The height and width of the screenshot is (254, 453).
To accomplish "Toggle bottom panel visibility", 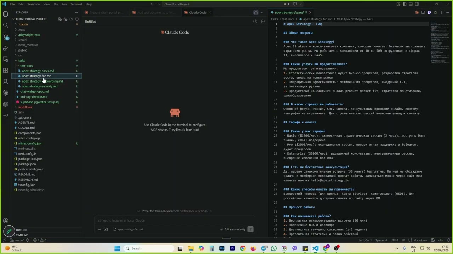I will pos(411,4).
